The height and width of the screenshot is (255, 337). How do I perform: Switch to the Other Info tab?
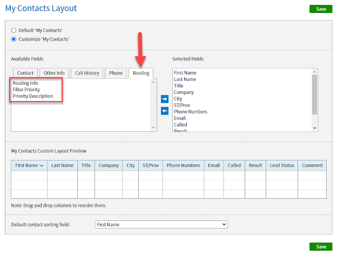click(54, 73)
